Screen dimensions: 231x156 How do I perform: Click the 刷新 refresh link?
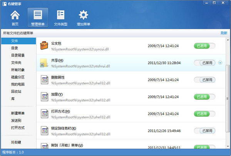coord(224,33)
